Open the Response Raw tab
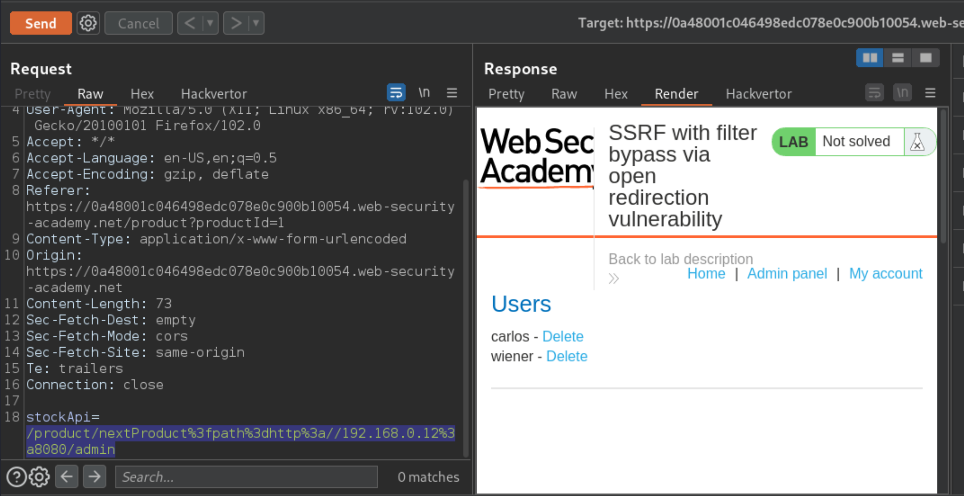This screenshot has height=496, width=964. point(564,94)
